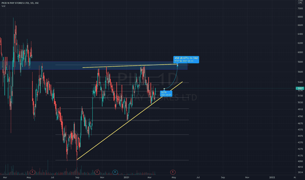Click the 4370 price axis label
This screenshot has width=305, height=180.
(300, 142)
